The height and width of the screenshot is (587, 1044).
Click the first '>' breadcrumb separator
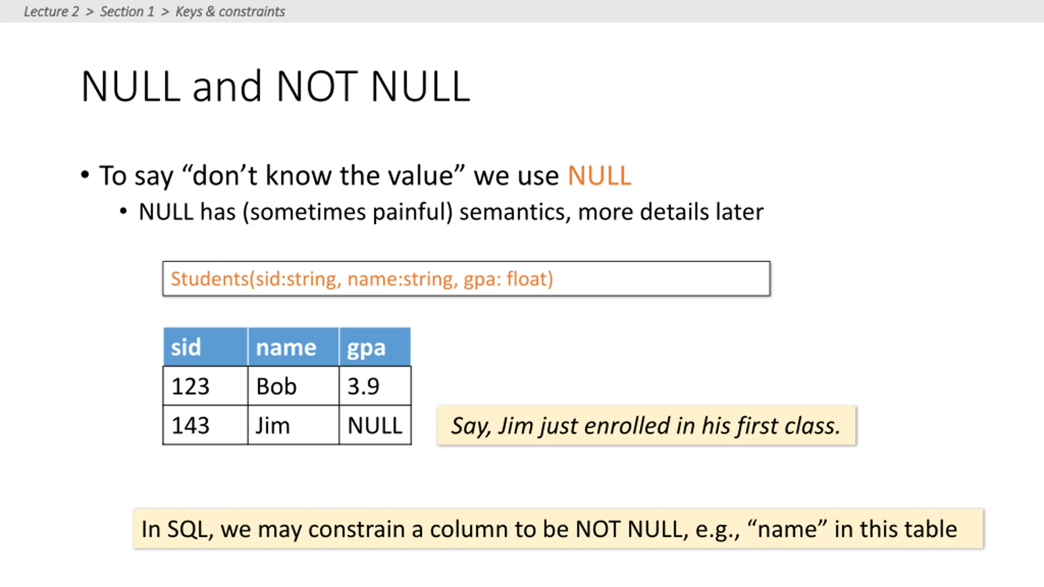(x=90, y=12)
